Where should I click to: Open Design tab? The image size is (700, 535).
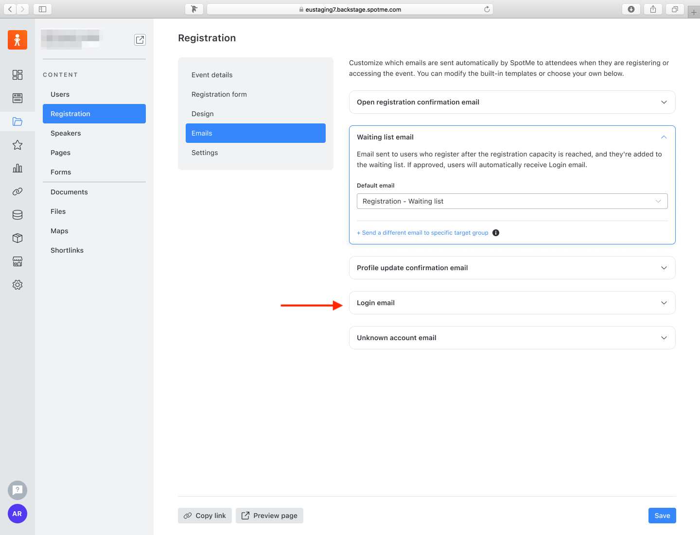point(256,114)
